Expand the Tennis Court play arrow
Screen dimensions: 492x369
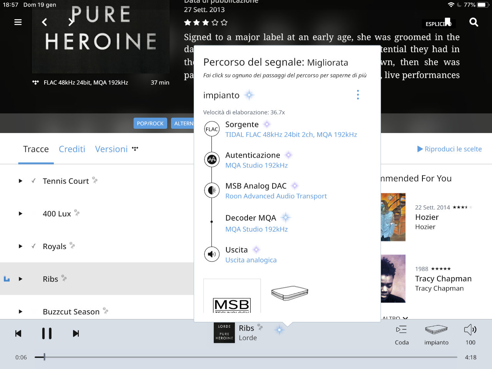pyautogui.click(x=20, y=181)
